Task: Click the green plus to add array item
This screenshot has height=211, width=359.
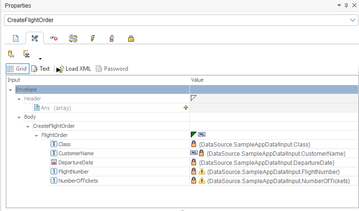Action: (x=186, y=108)
